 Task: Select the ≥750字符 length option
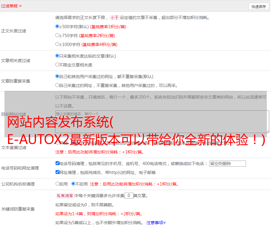57,35
